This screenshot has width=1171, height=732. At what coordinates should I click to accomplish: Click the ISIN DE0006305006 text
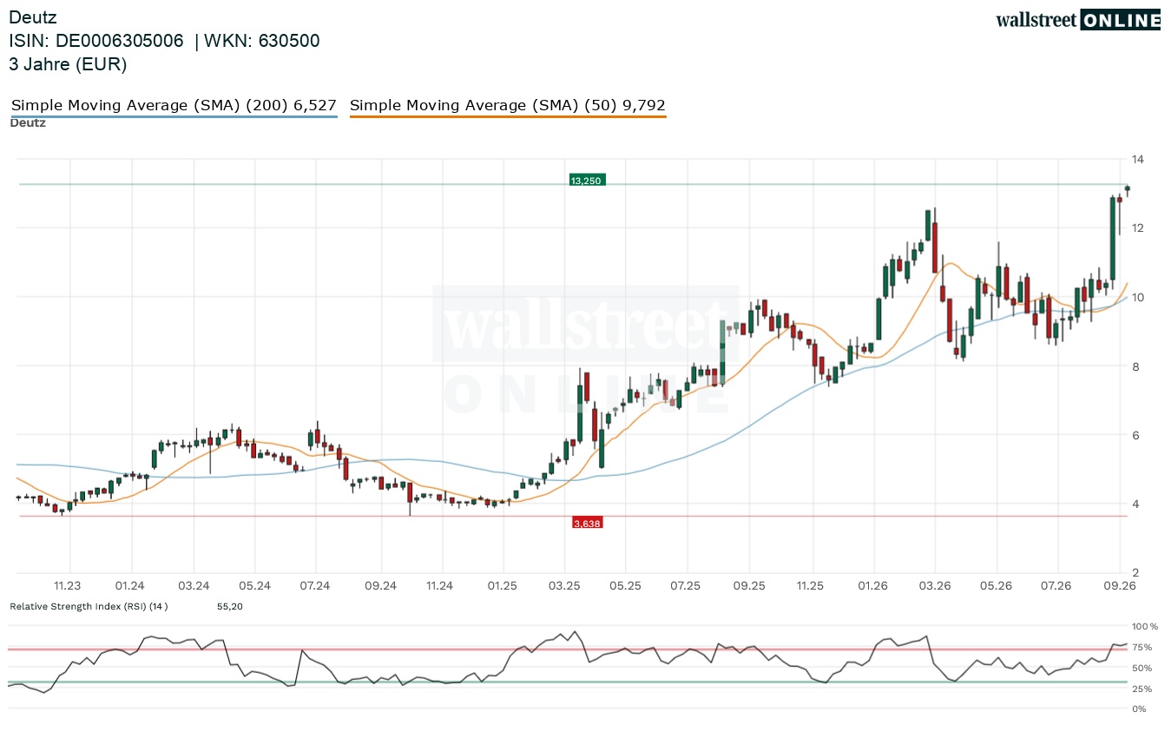point(96,41)
